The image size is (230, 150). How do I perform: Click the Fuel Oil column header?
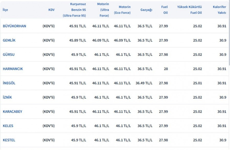(164, 10)
